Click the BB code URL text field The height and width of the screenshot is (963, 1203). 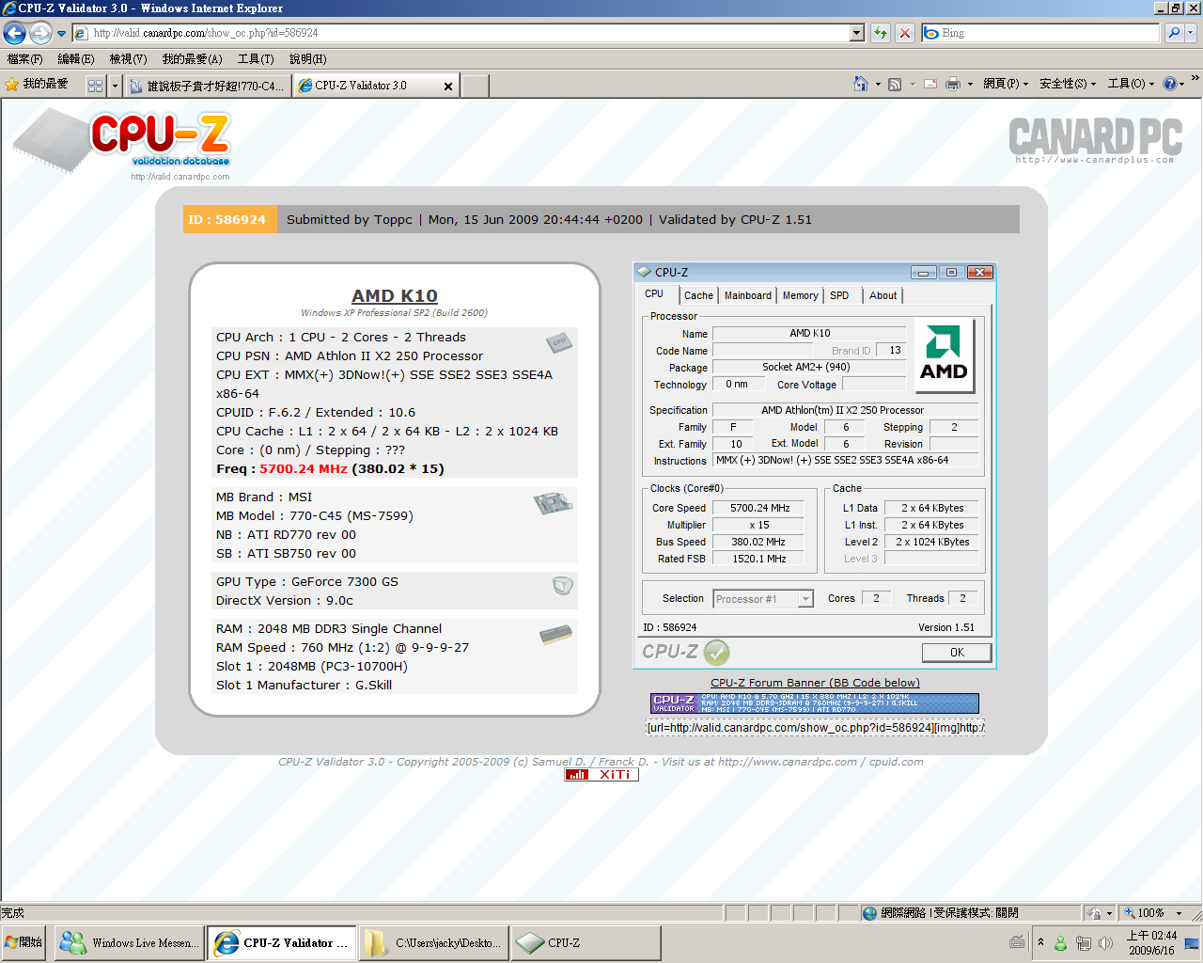pos(816,728)
